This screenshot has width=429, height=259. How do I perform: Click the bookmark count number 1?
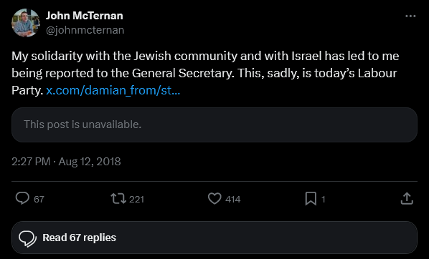323,199
